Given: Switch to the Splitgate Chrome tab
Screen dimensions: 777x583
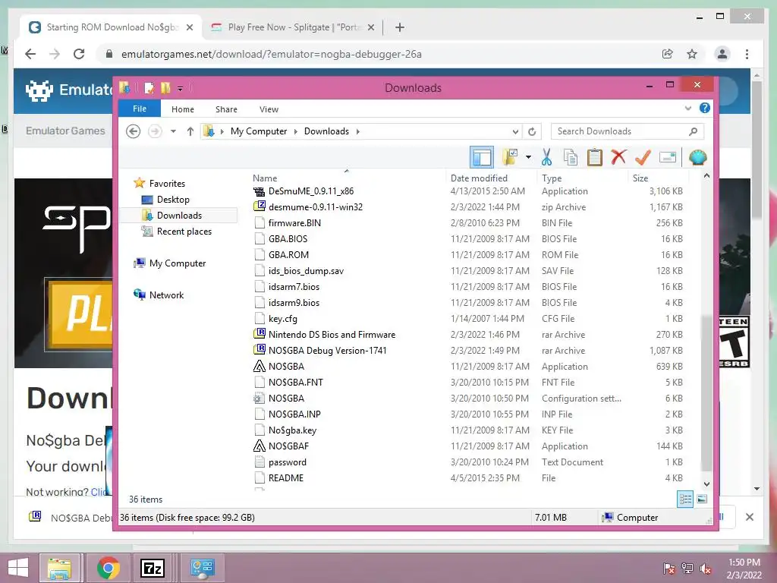Looking at the screenshot, I should coord(292,27).
